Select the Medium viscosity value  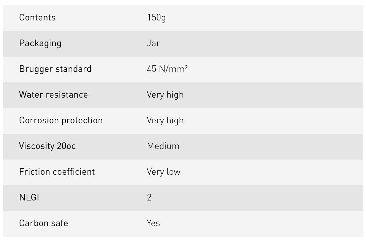pyautogui.click(x=163, y=146)
